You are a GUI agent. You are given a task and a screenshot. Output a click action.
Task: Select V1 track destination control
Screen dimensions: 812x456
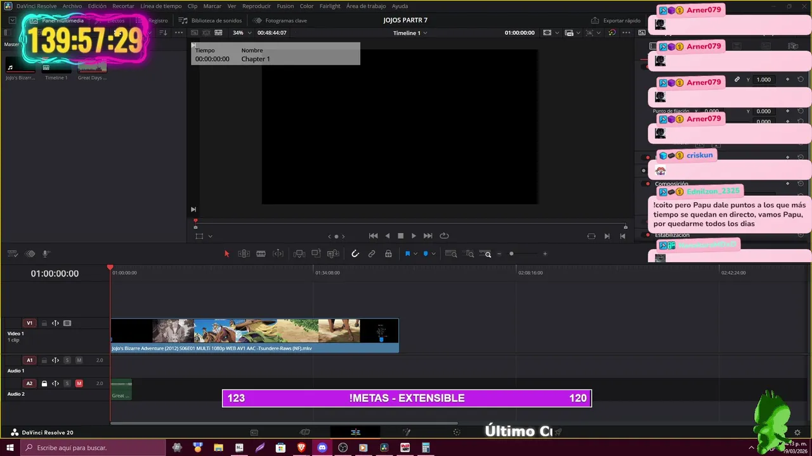coord(29,324)
